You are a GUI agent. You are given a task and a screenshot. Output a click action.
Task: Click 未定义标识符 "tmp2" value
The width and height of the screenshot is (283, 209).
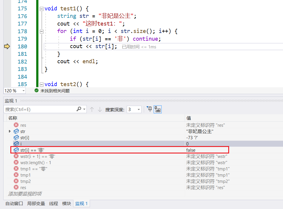208,181
